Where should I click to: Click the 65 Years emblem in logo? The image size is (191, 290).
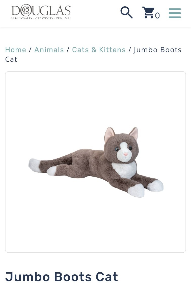(x=26, y=10)
